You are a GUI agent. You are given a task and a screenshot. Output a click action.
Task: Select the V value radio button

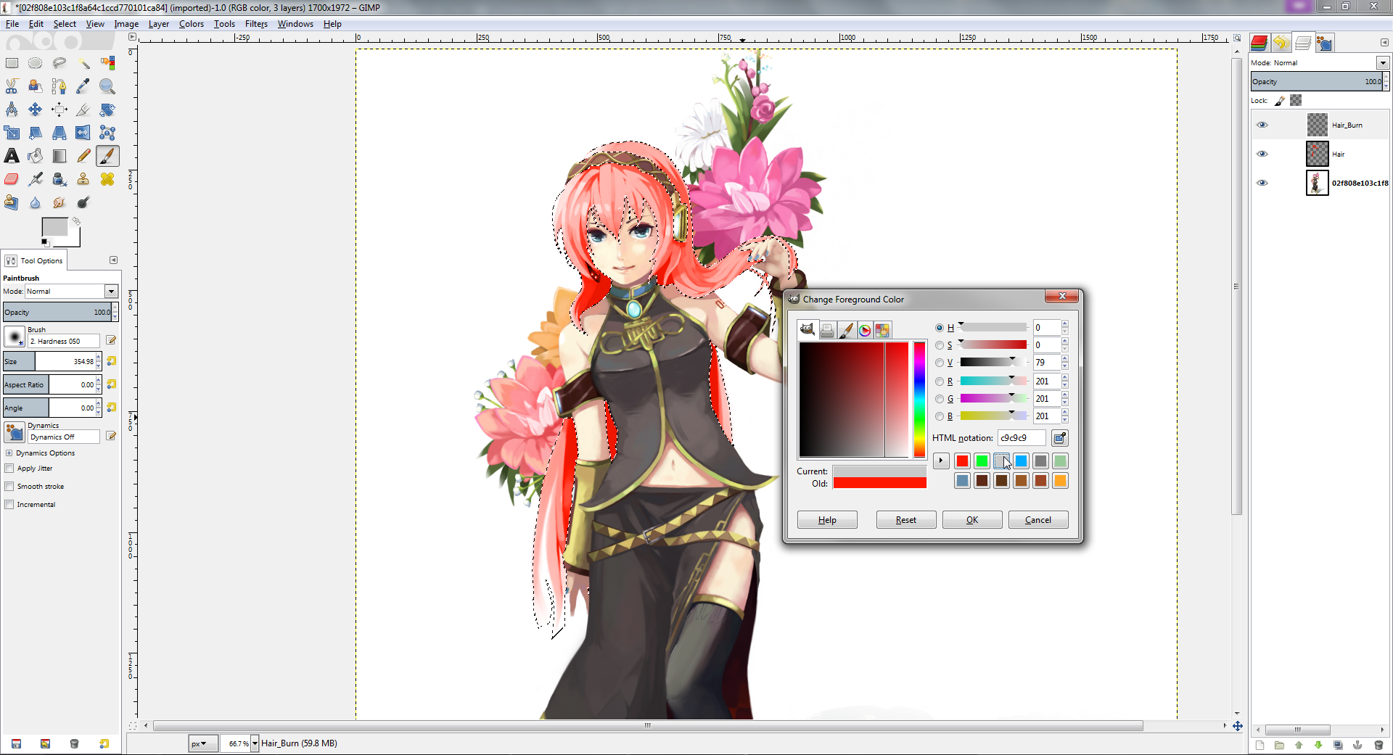(940, 363)
